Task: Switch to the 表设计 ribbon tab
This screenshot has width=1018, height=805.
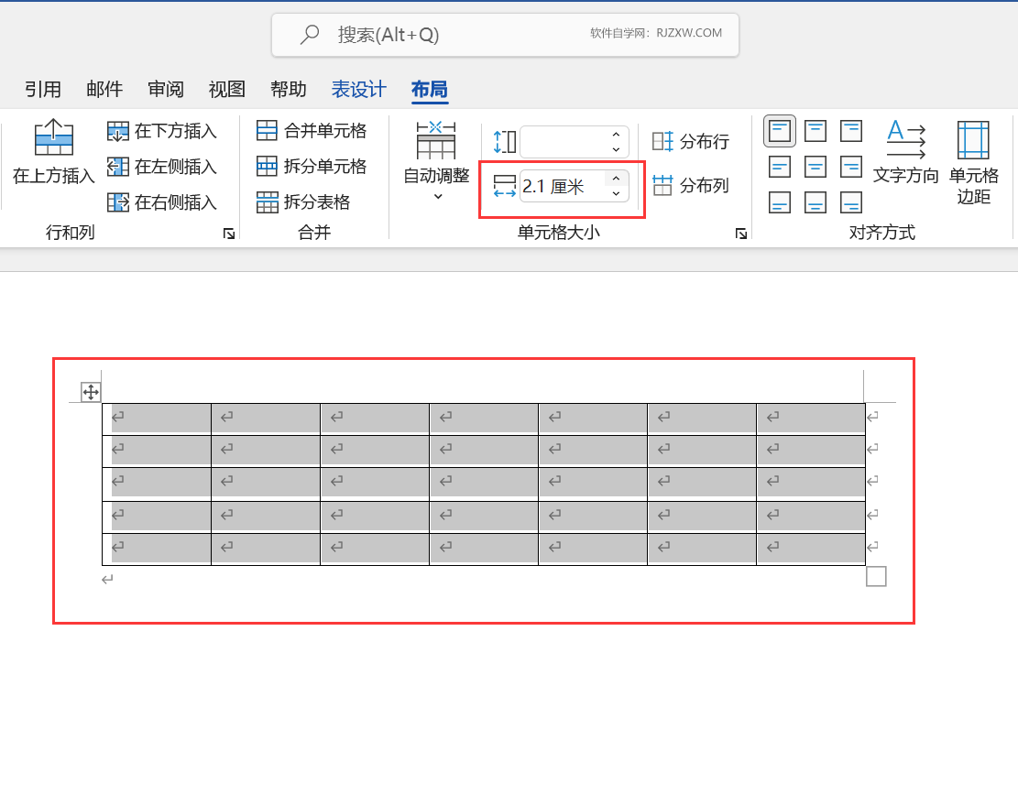Action: (357, 89)
